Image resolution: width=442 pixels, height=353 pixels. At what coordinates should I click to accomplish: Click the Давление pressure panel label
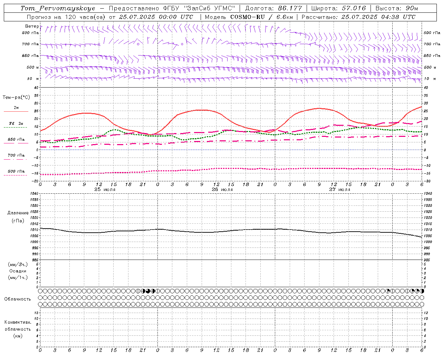18,213
